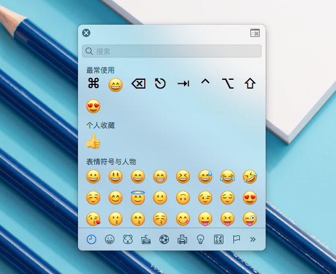Insert the Option key symbol
Screen dimensions: 336x274
pyautogui.click(x=228, y=83)
